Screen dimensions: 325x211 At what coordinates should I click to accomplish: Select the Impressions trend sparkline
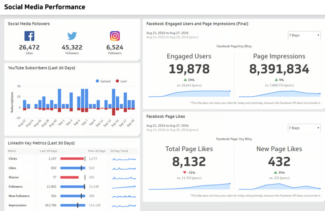tap(123, 205)
